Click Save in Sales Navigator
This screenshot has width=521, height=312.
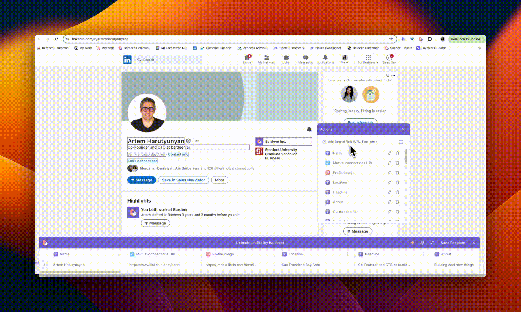(x=184, y=180)
